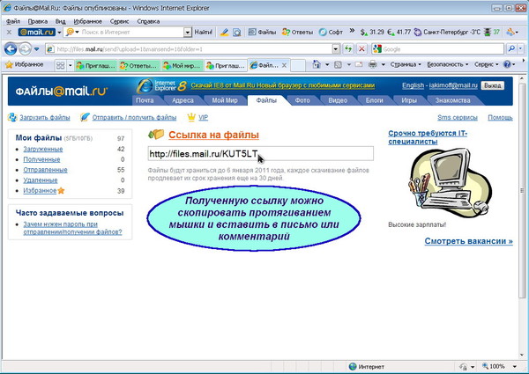Open the Home page icon in command bar
The image size is (529, 374).
coord(317,64)
